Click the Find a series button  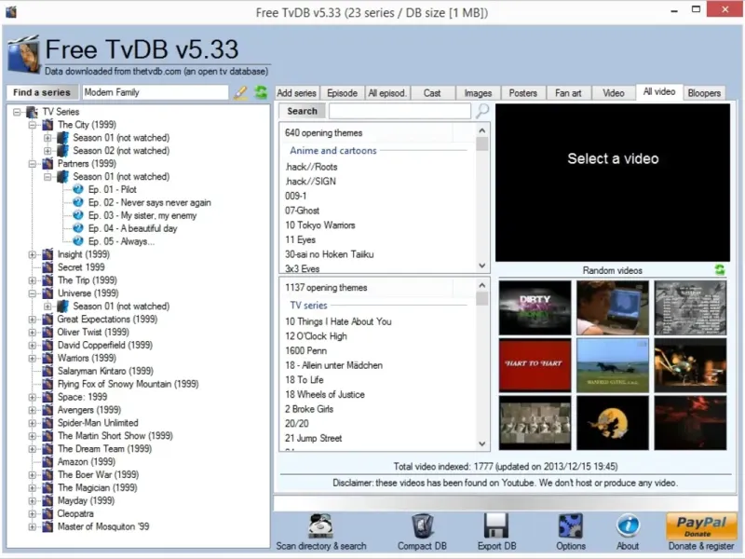42,92
